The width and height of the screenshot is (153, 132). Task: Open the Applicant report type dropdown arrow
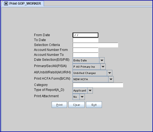90,90
